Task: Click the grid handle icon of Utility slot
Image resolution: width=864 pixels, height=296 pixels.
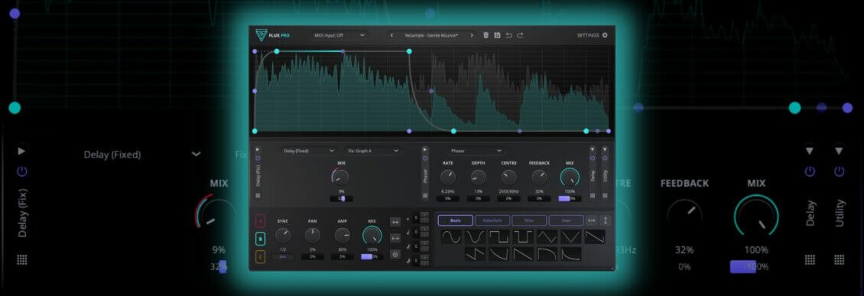Action: (x=605, y=195)
